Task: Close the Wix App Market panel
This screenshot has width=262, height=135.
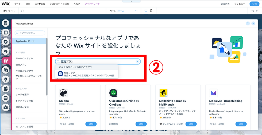Action: coord(253,24)
